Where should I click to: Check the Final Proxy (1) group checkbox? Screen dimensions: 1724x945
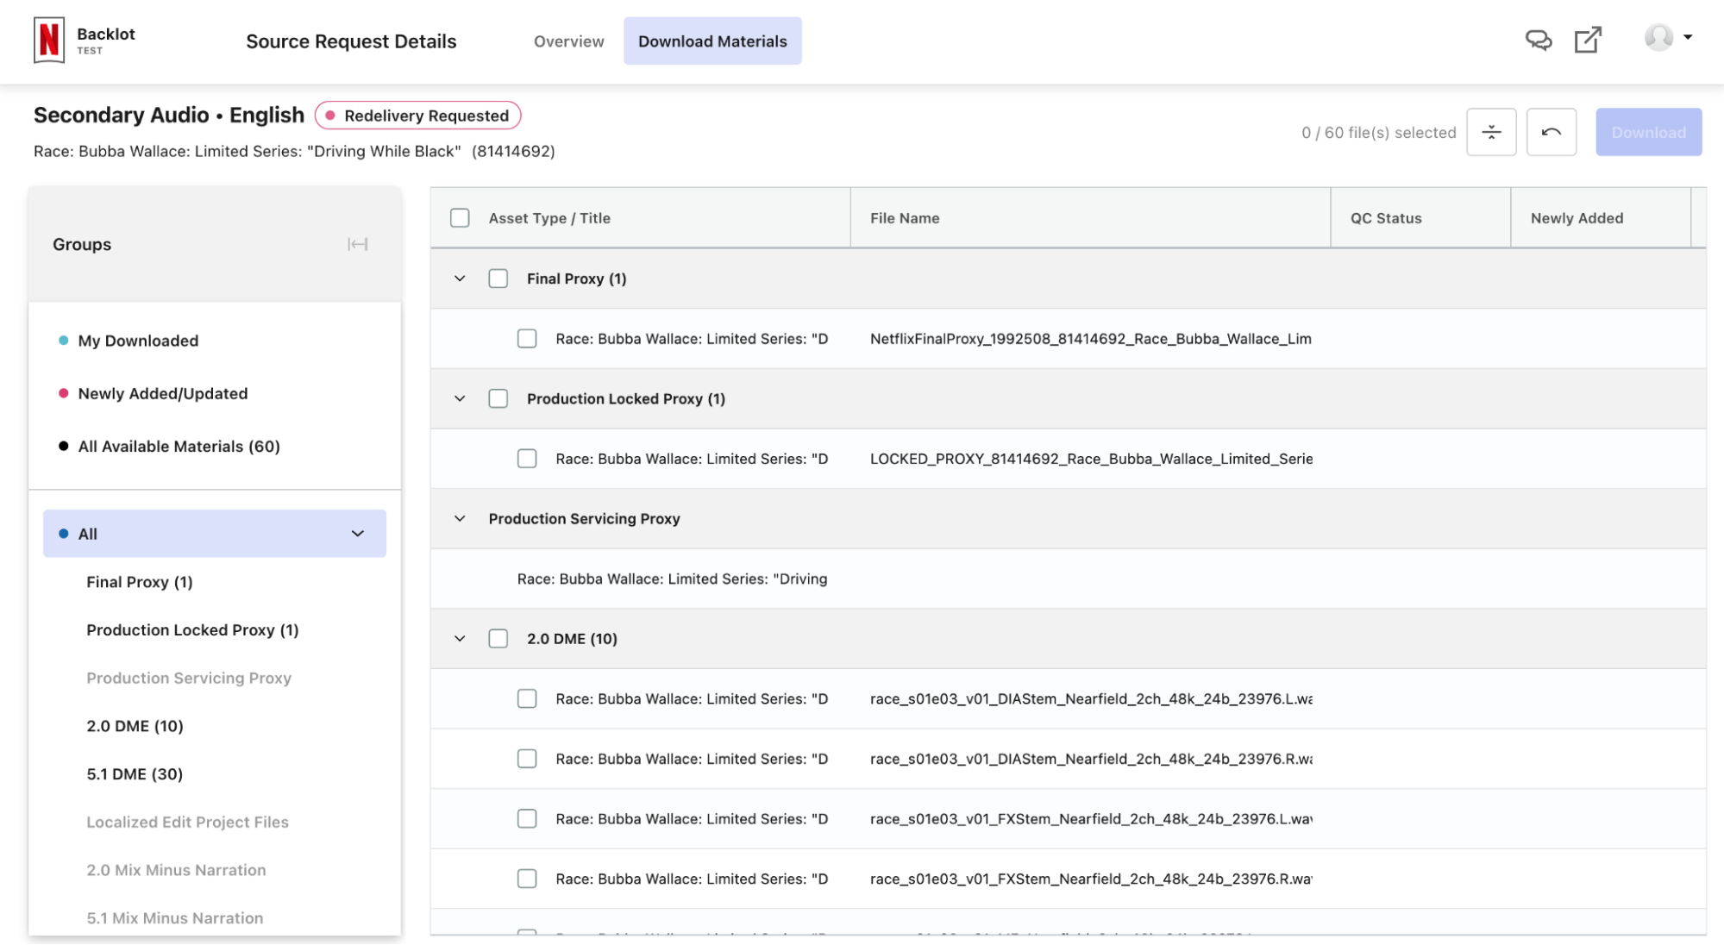pos(498,278)
